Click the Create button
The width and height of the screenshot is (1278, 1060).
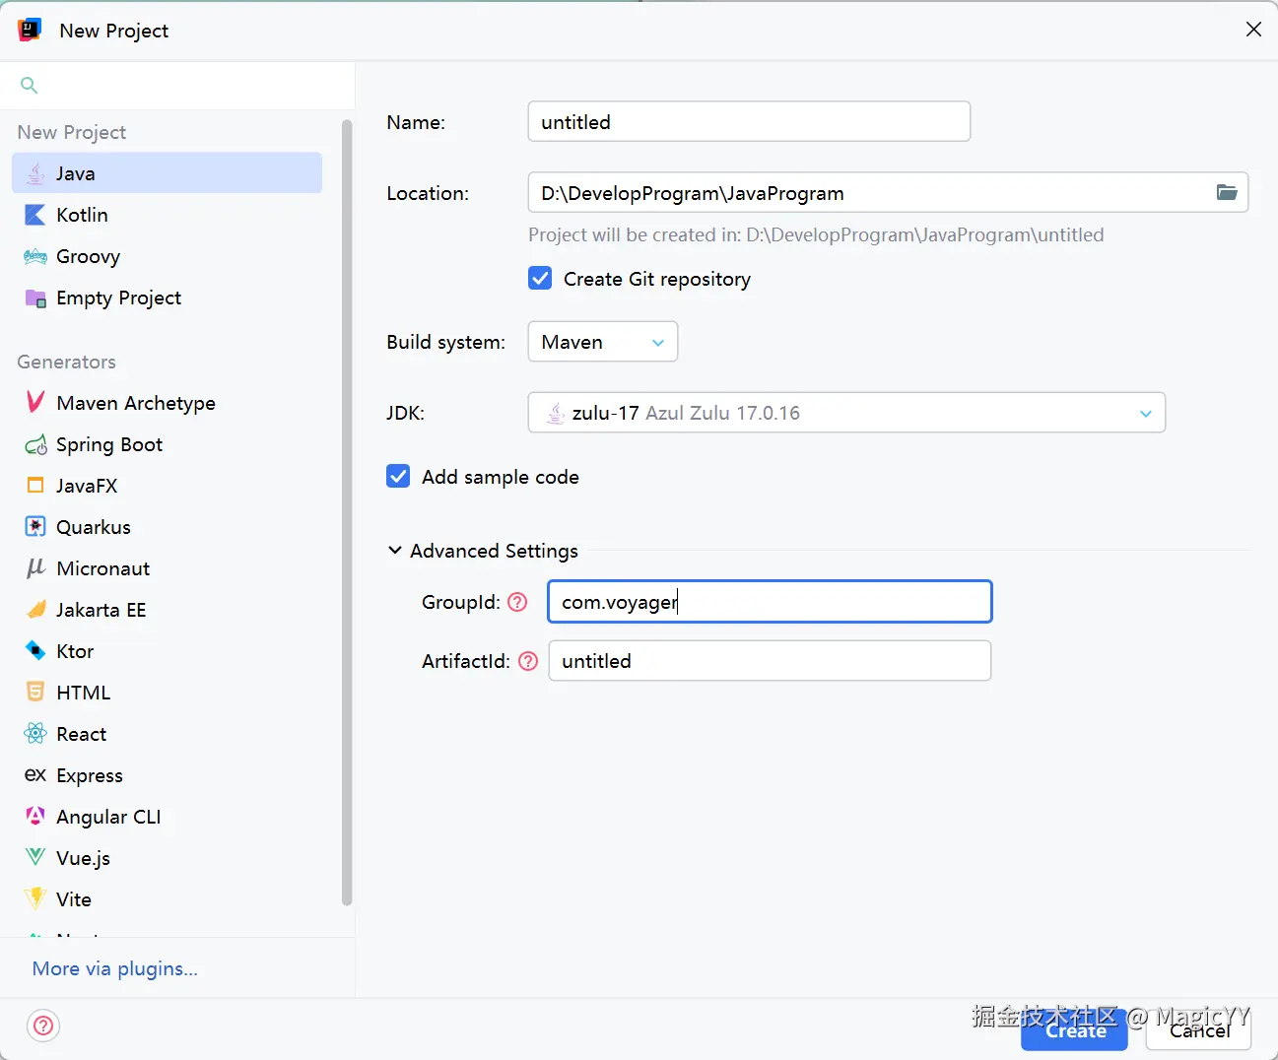(1074, 1031)
